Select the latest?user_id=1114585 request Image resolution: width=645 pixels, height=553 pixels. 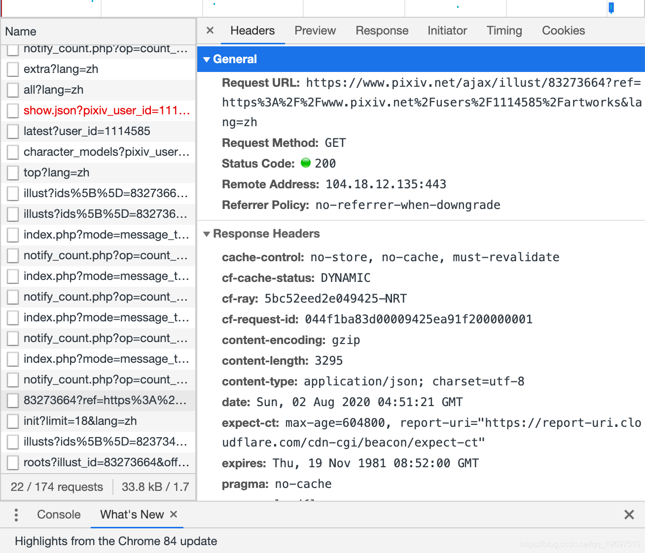(x=99, y=131)
